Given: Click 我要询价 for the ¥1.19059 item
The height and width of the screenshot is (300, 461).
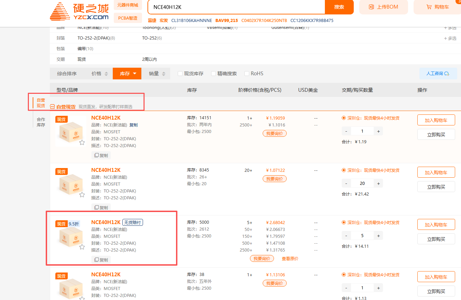Looking at the screenshot, I should (x=274, y=133).
